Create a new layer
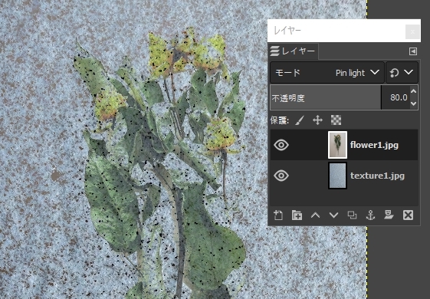Viewport: 430px width, 299px height. tap(278, 215)
